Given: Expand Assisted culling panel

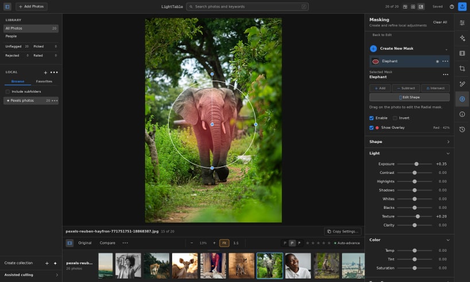Looking at the screenshot, I should (x=31, y=275).
